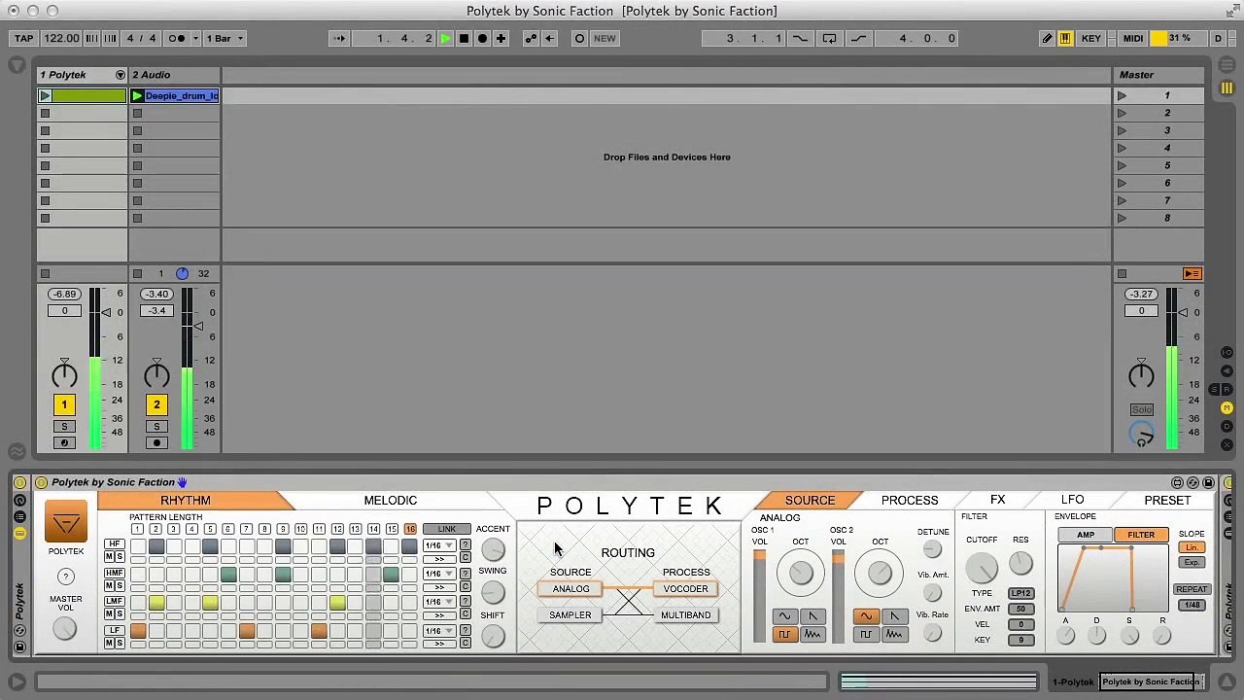The height and width of the screenshot is (700, 1244).
Task: Click the transport Stop button
Action: [x=464, y=38]
